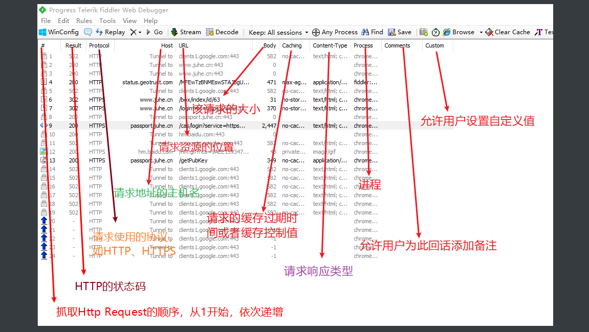Open the Keep: All sessions dropdown
589x332 pixels.
278,33
